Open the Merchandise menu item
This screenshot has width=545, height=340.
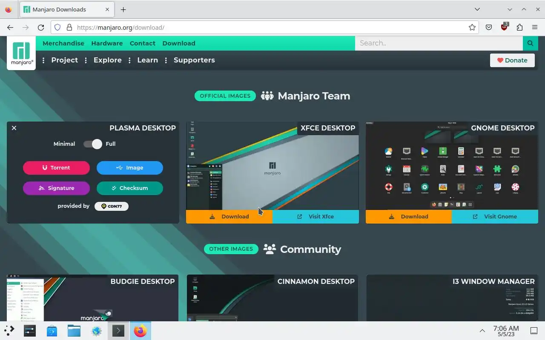coord(63,43)
